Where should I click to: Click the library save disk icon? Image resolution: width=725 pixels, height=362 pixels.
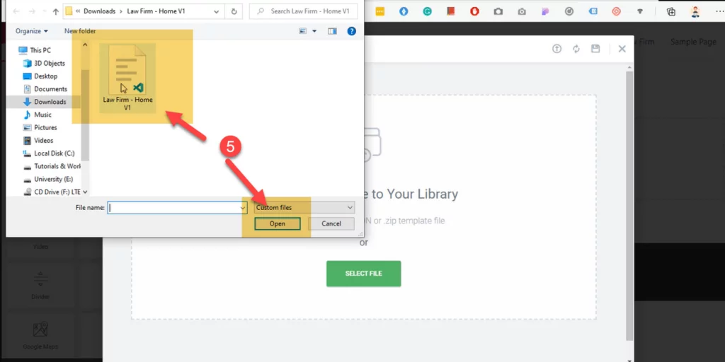[595, 49]
